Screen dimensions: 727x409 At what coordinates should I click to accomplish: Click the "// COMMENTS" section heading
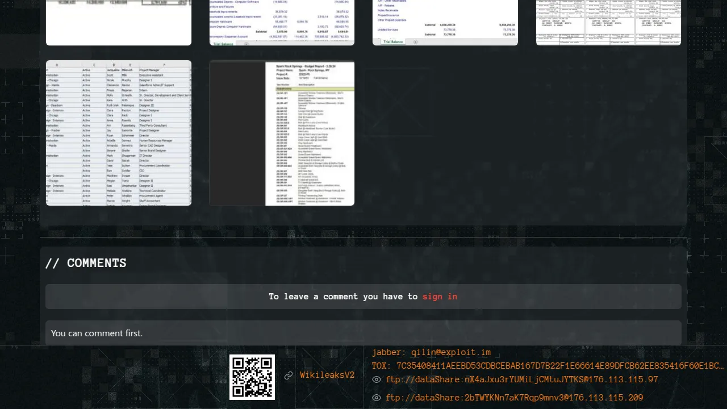click(86, 263)
